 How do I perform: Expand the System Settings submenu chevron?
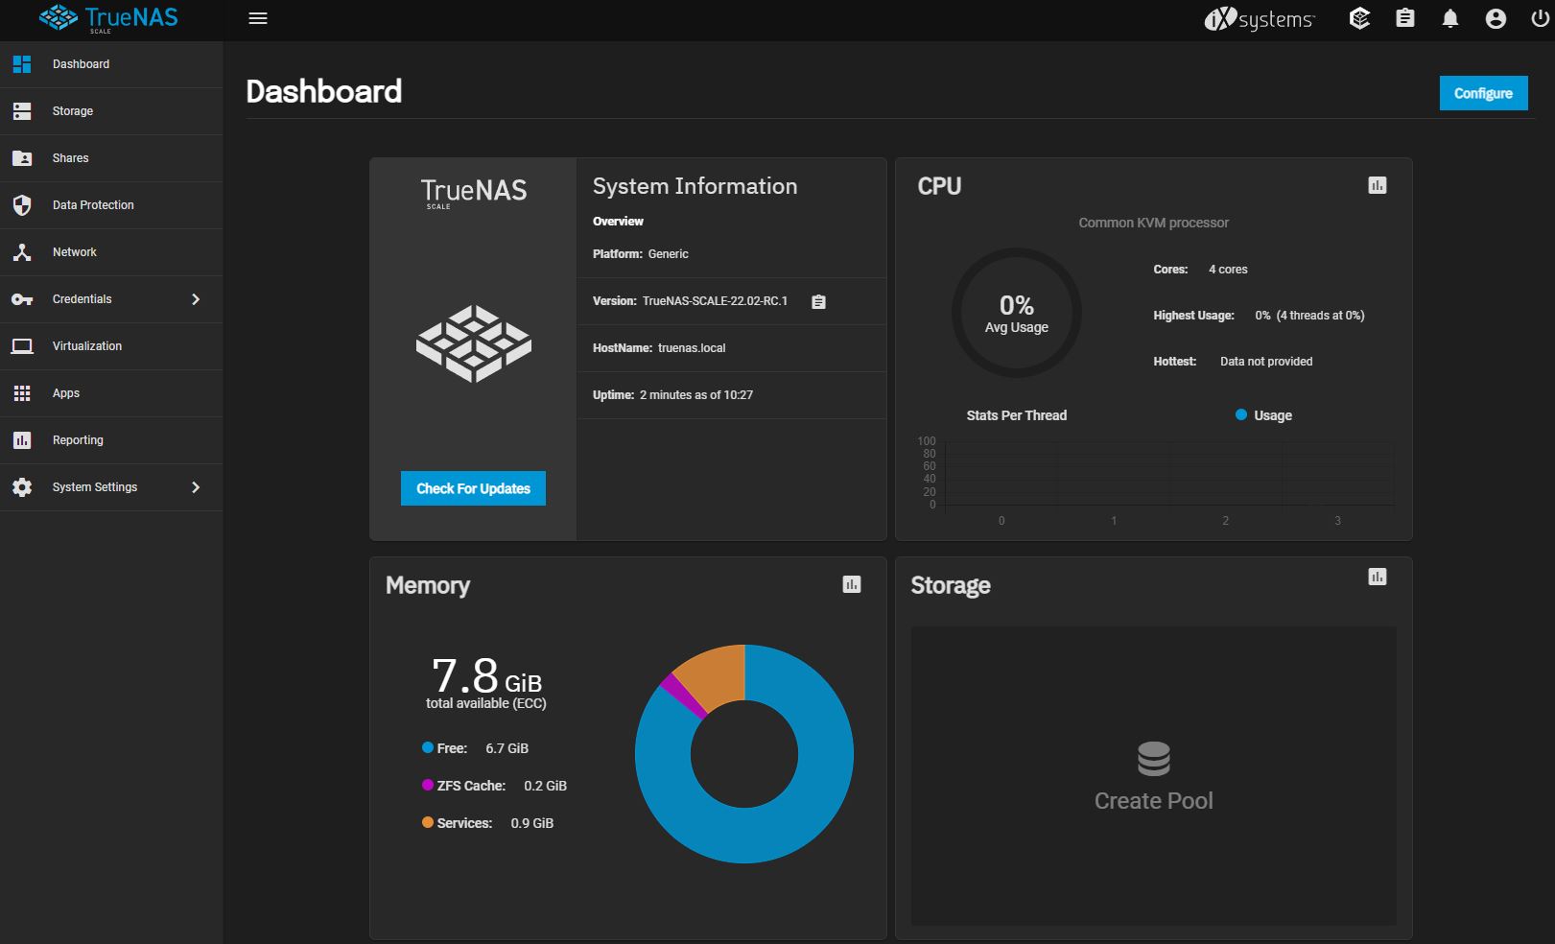coord(196,487)
